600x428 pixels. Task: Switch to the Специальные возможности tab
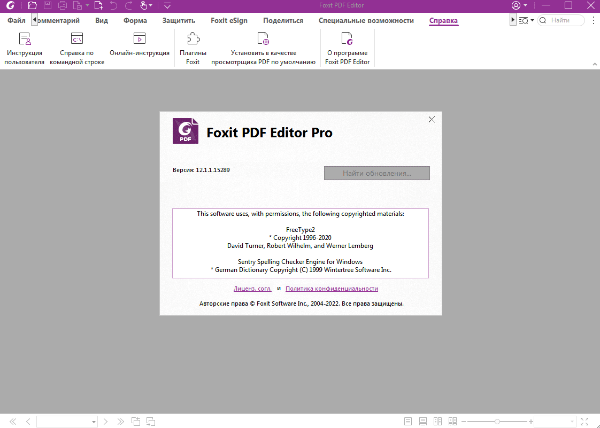tap(366, 21)
